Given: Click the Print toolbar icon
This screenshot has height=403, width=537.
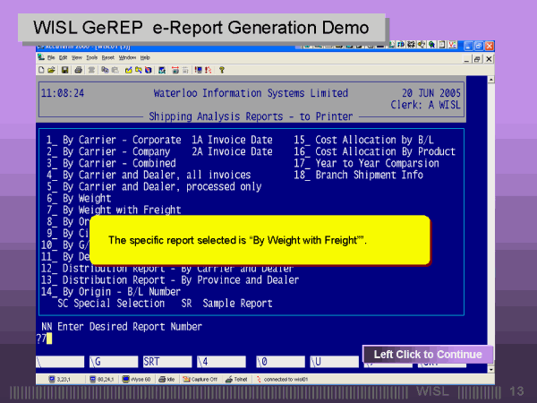Looking at the screenshot, I should click(79, 69).
